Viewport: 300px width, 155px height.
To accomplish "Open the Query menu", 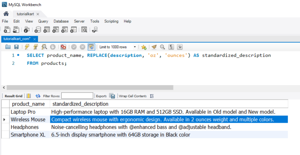I will pos(43,21).
